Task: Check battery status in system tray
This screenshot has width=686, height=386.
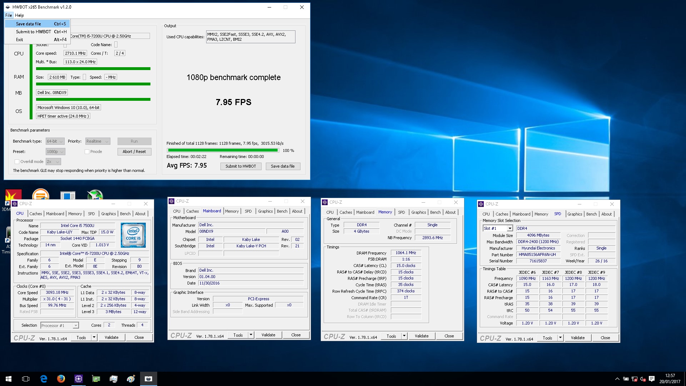Action: pos(626,379)
